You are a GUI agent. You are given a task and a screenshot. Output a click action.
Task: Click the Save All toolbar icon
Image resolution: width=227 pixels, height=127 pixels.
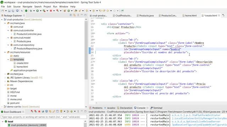pyautogui.click(x=13, y=11)
